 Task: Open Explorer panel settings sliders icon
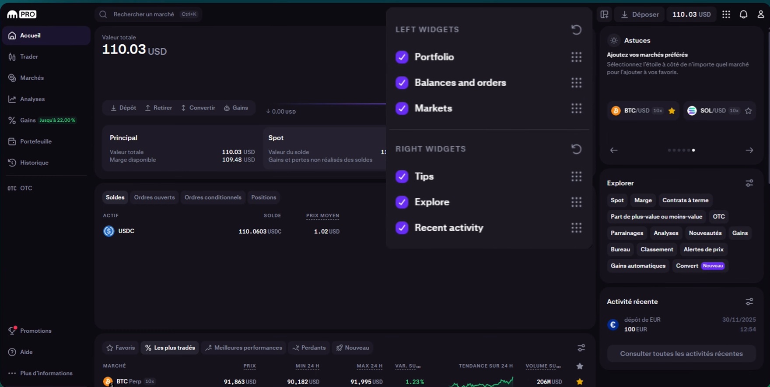tap(749, 183)
